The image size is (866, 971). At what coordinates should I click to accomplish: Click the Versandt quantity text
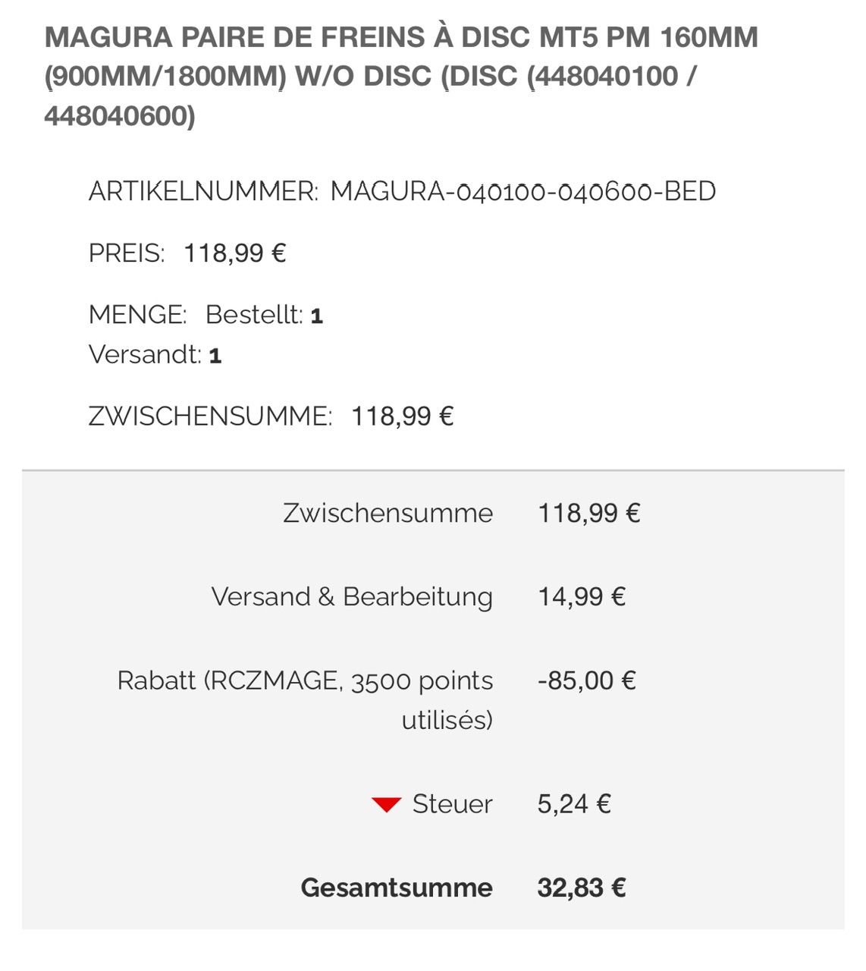pyautogui.click(x=155, y=355)
